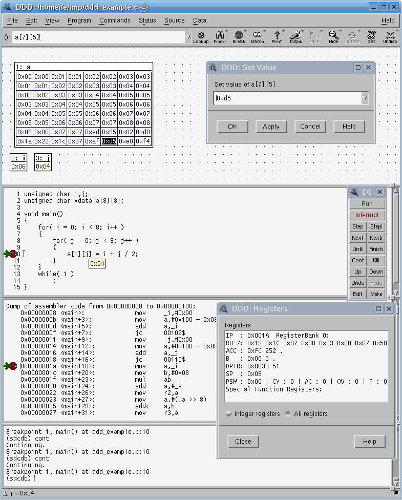Click the argument input field containing a[7][5]
This screenshot has width=402, height=500.
click(x=98, y=37)
